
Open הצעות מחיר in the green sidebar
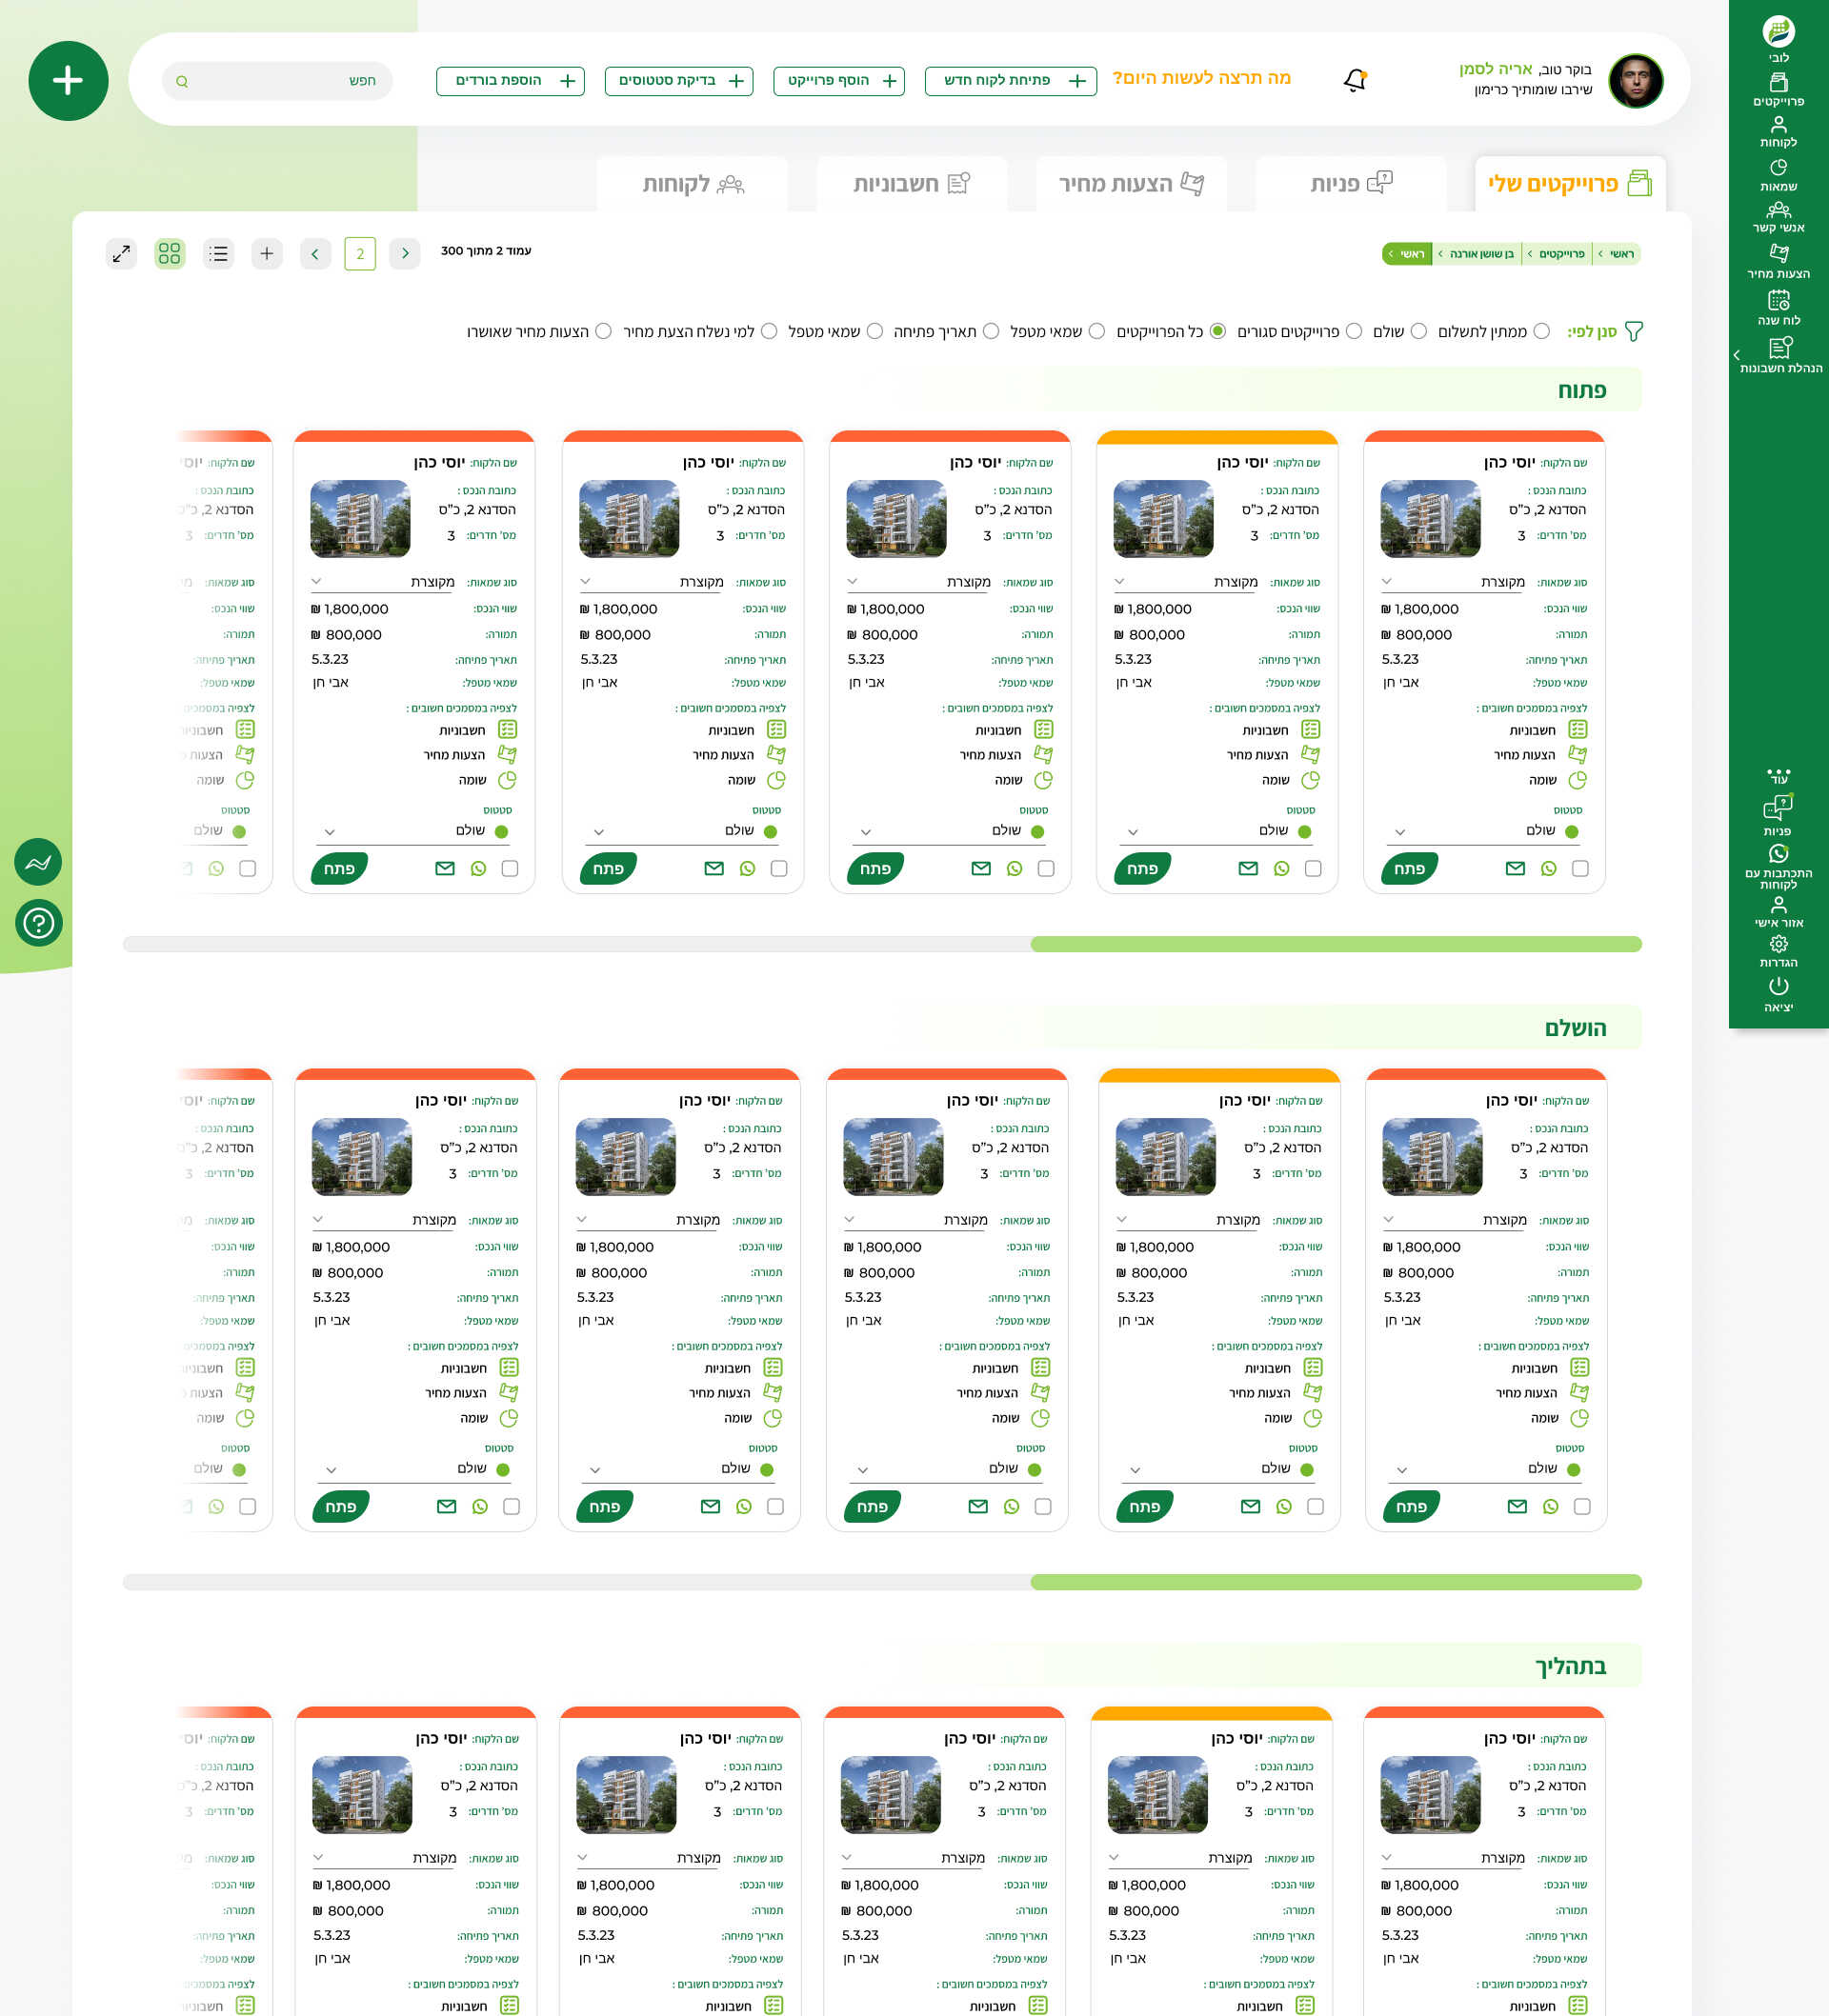point(1778,261)
